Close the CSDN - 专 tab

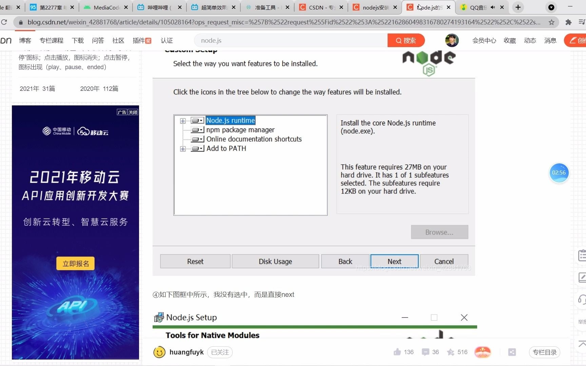tap(341, 7)
